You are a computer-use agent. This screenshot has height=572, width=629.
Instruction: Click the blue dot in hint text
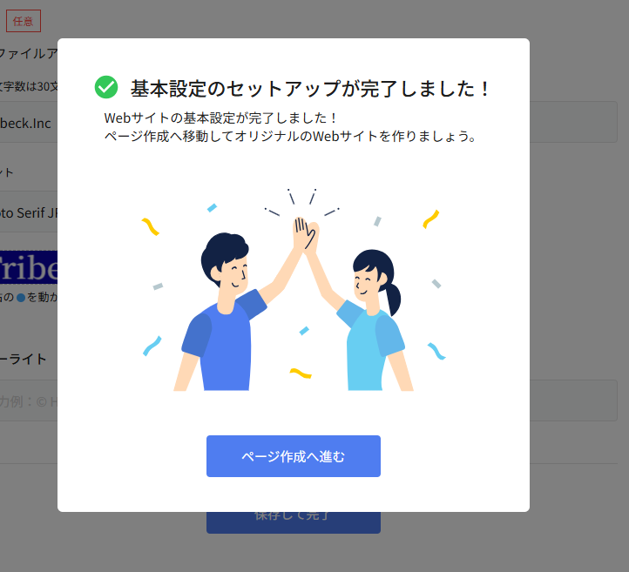pos(21,298)
